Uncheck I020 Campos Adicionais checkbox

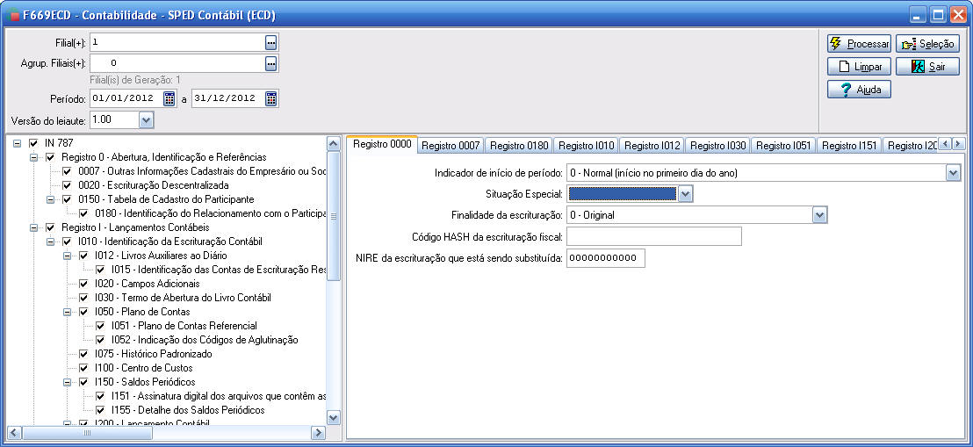[83, 284]
